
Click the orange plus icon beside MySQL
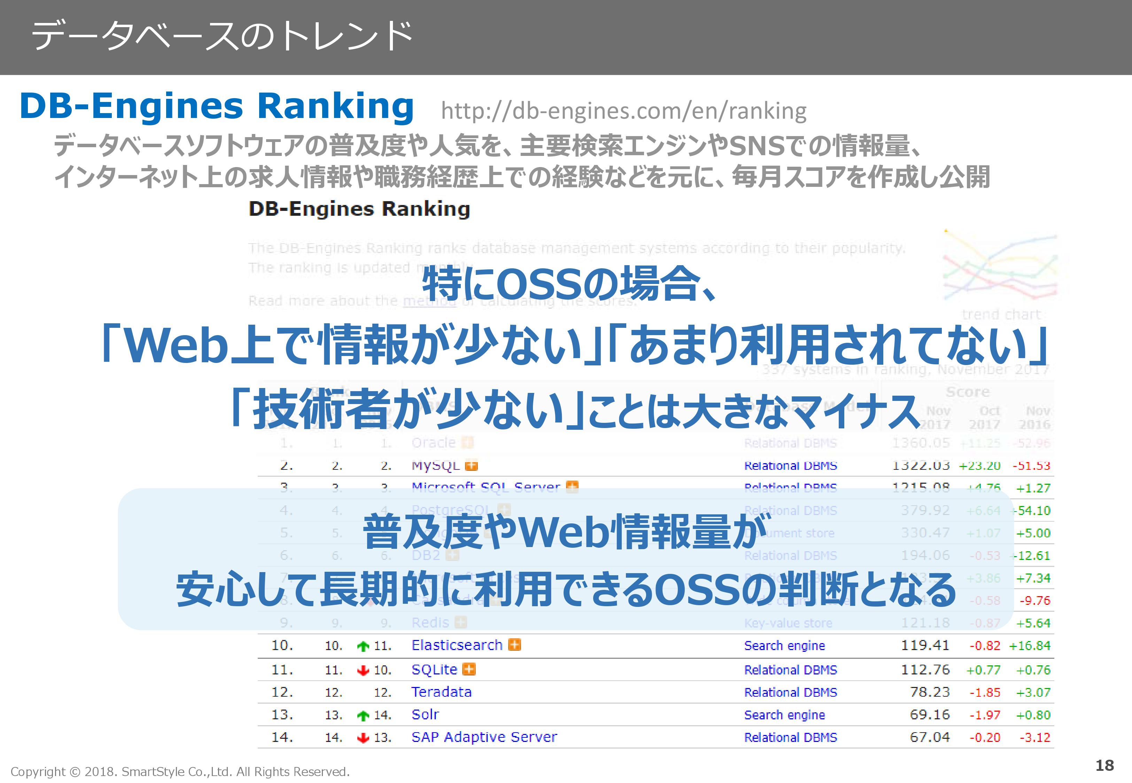click(471, 465)
